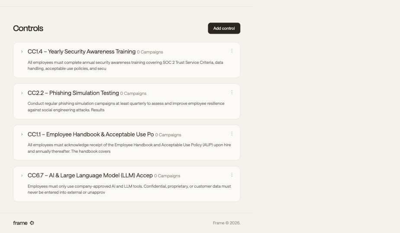400x233 pixels.
Task: Open the three-dot menu for CC1.1
Action: pyautogui.click(x=232, y=133)
